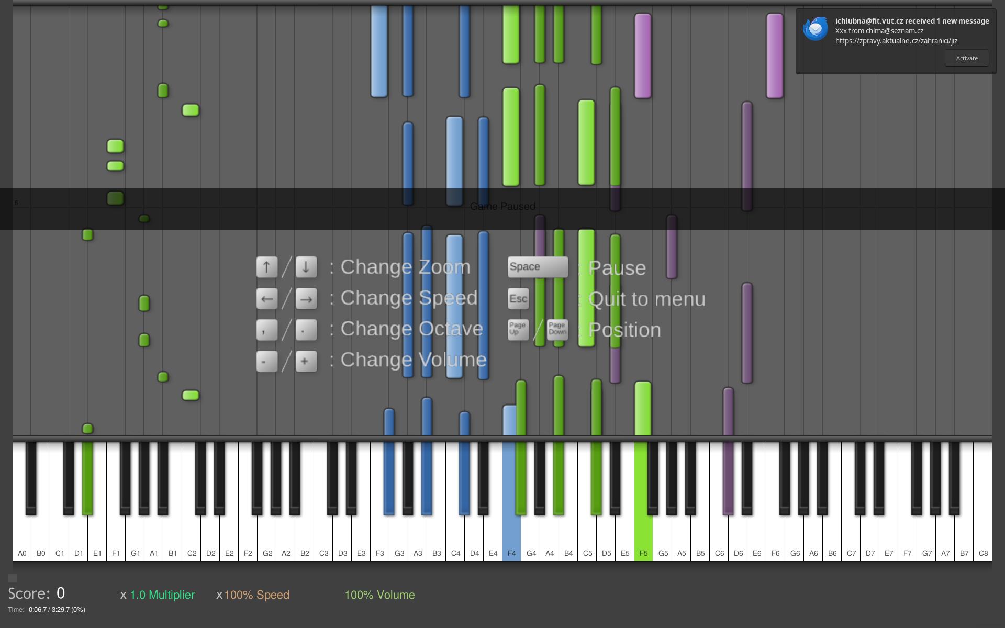This screenshot has height=628, width=1005.
Task: Click the comma octave key icon
Action: [x=267, y=330]
